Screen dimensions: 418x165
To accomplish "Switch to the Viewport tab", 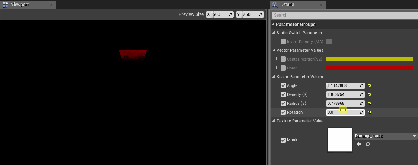I will [x=28, y=4].
